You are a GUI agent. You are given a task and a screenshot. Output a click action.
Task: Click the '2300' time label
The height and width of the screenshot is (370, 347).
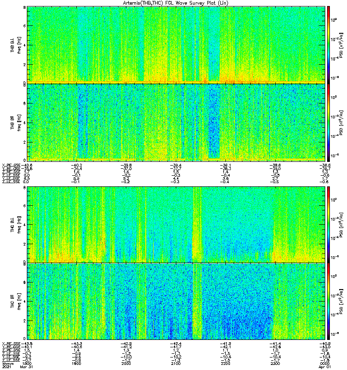tap(275, 364)
